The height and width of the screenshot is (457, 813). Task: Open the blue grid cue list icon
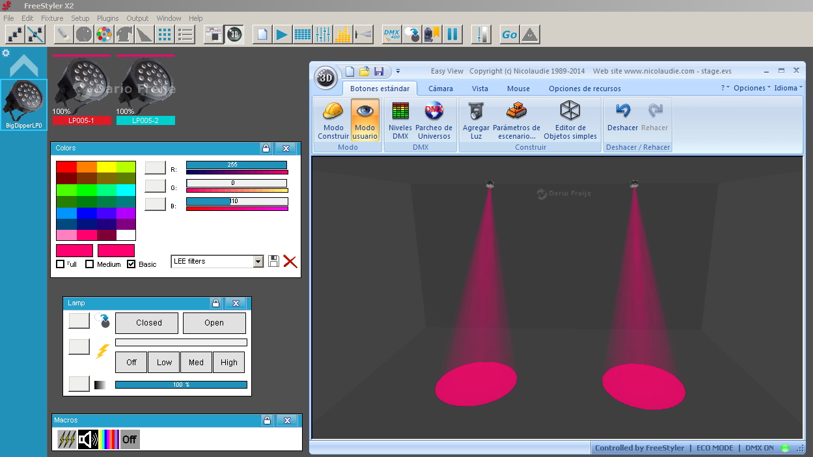coord(303,34)
